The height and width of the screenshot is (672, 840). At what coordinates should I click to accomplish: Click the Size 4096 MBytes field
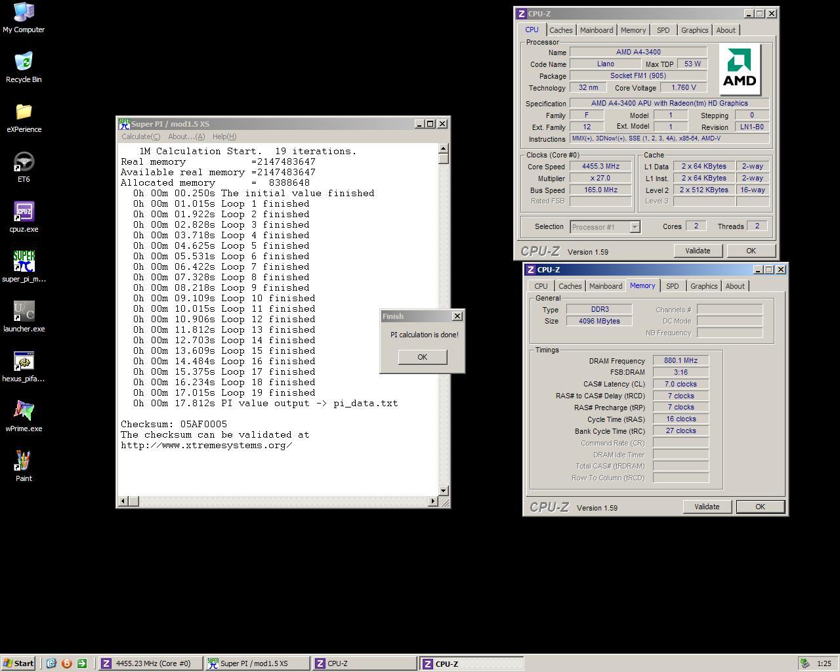tap(598, 321)
